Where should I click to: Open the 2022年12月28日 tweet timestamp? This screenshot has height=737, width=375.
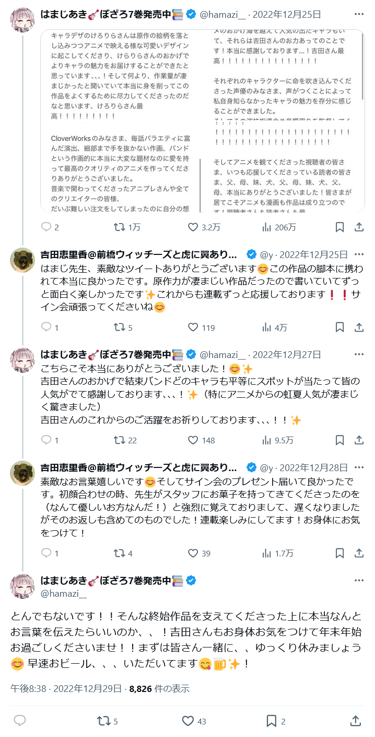coord(314,467)
